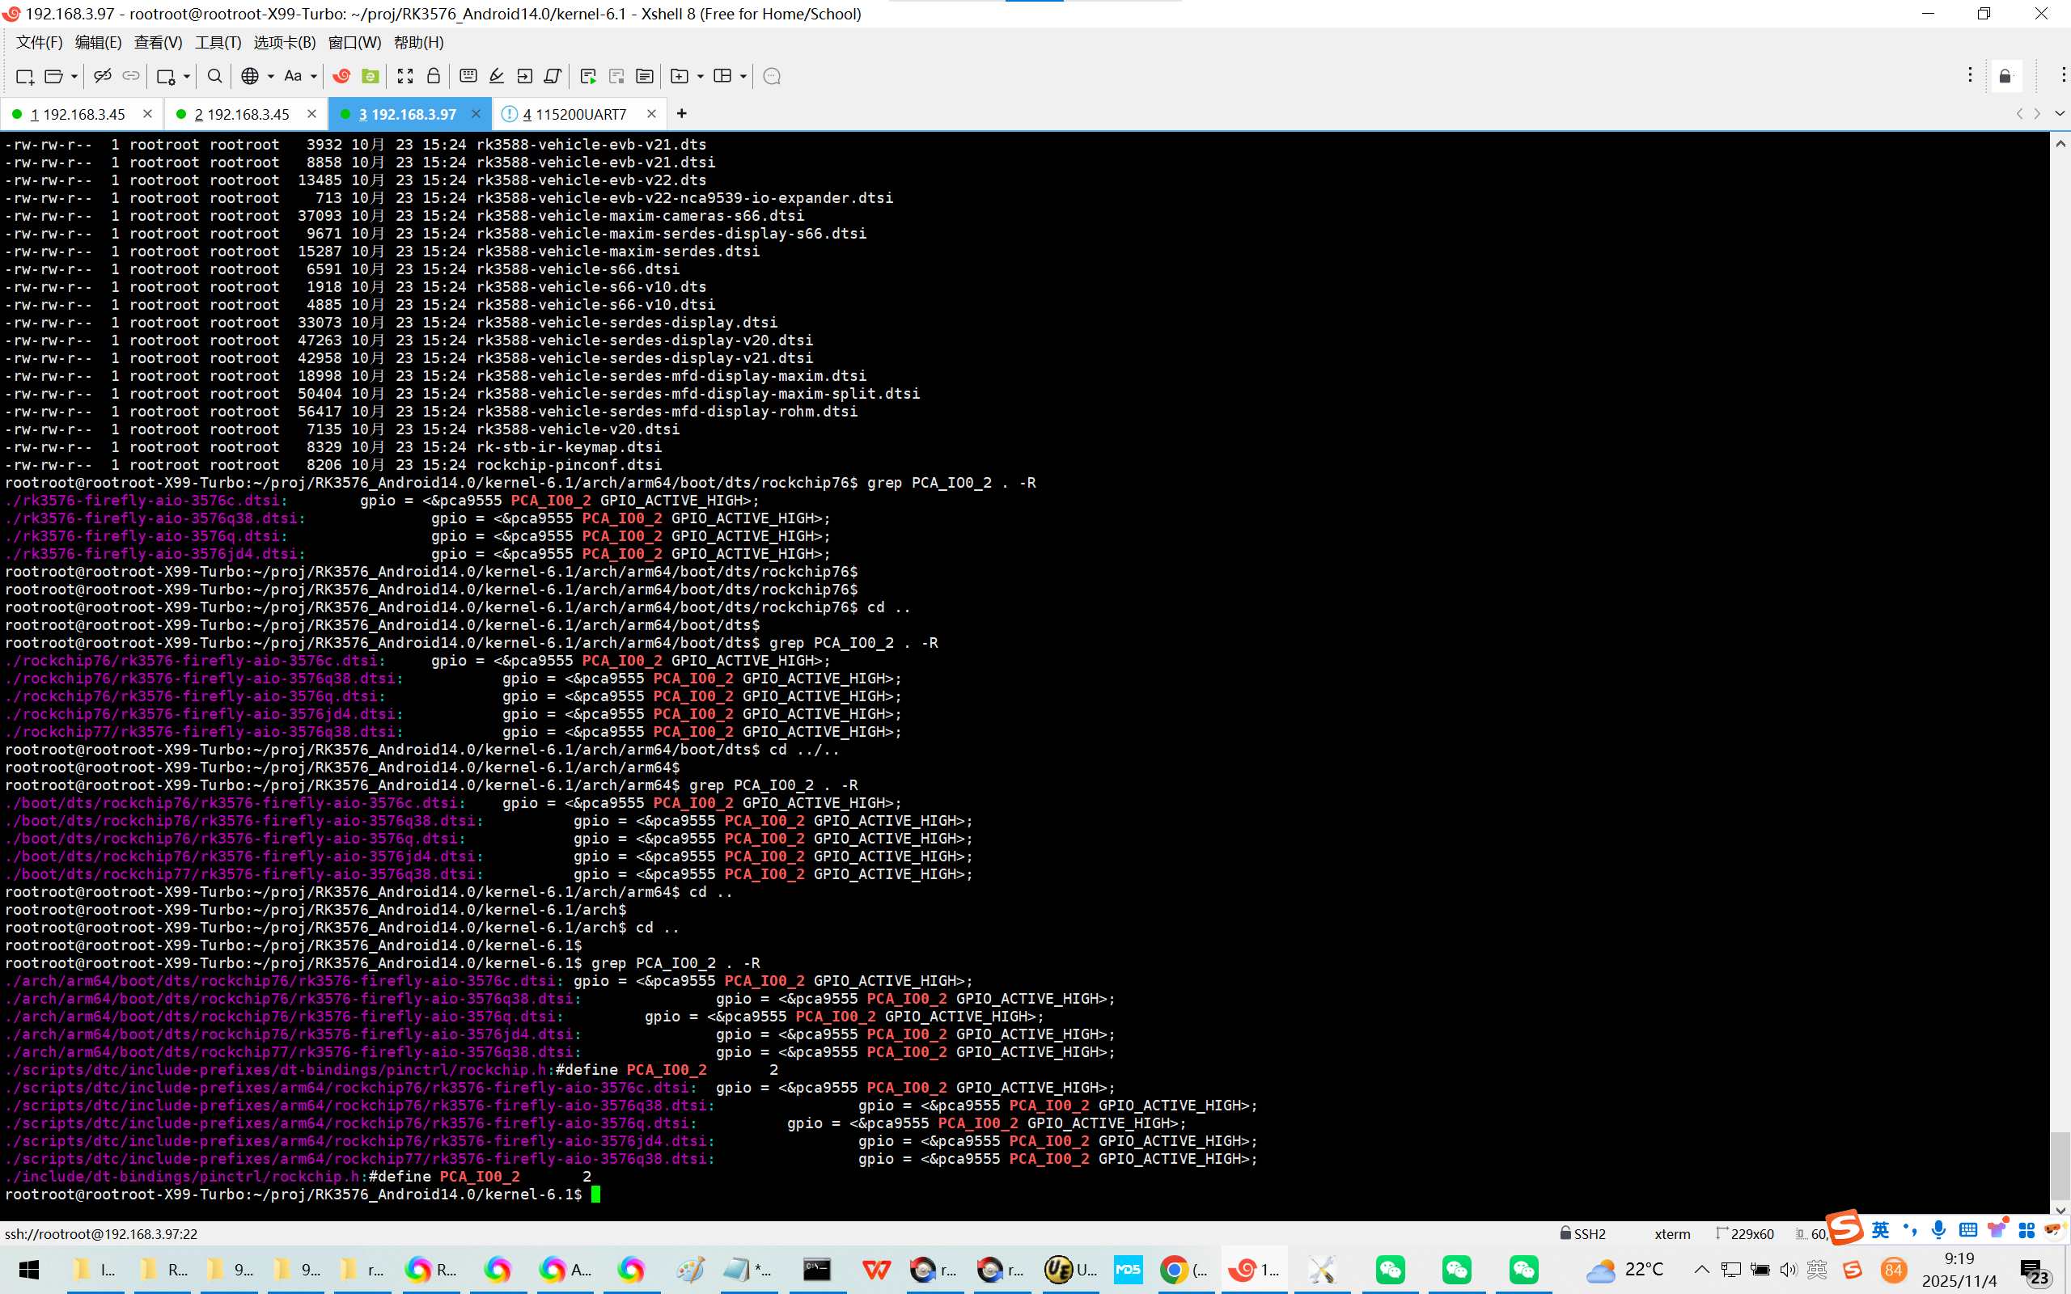This screenshot has height=1294, width=2071.
Task: Open the Find magnifier tool
Action: (x=215, y=76)
